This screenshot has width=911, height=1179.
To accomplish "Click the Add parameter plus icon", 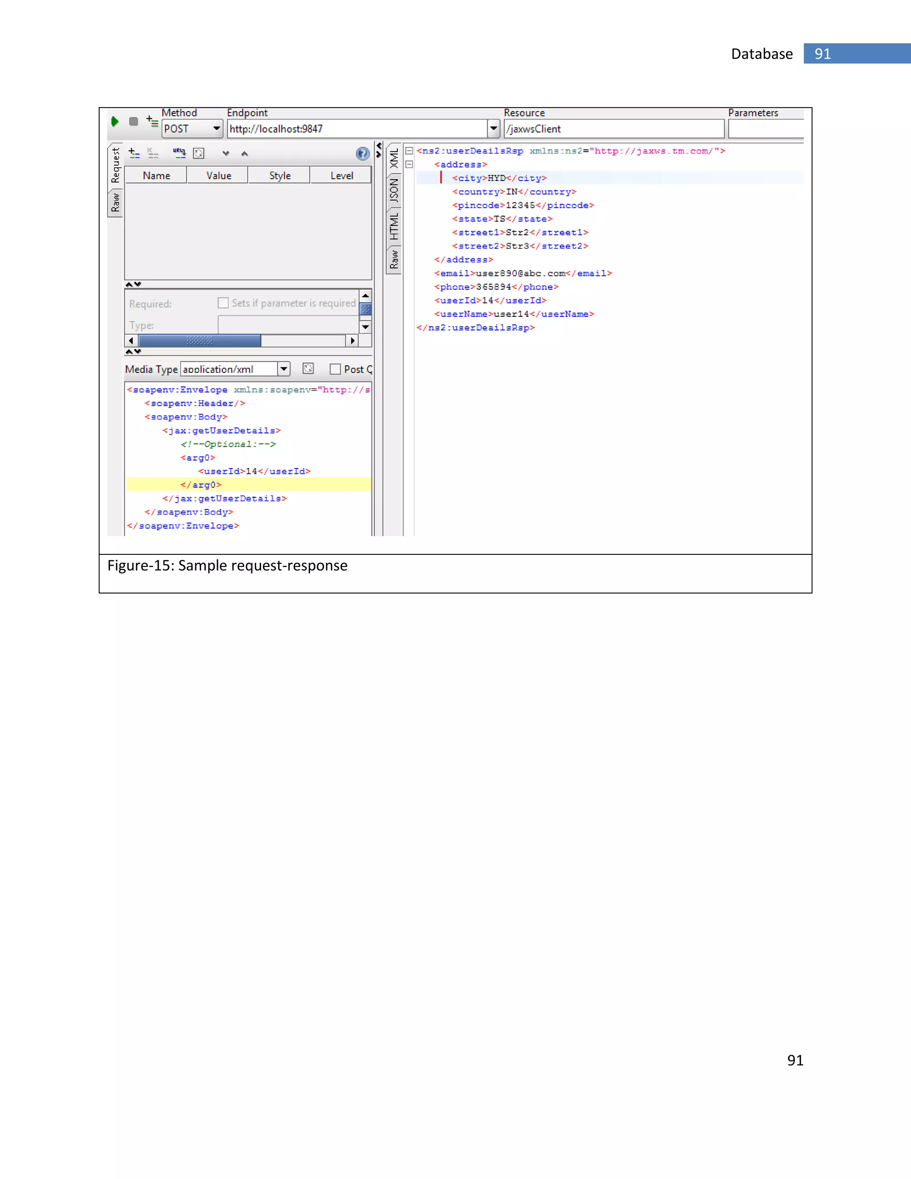I will point(134,153).
